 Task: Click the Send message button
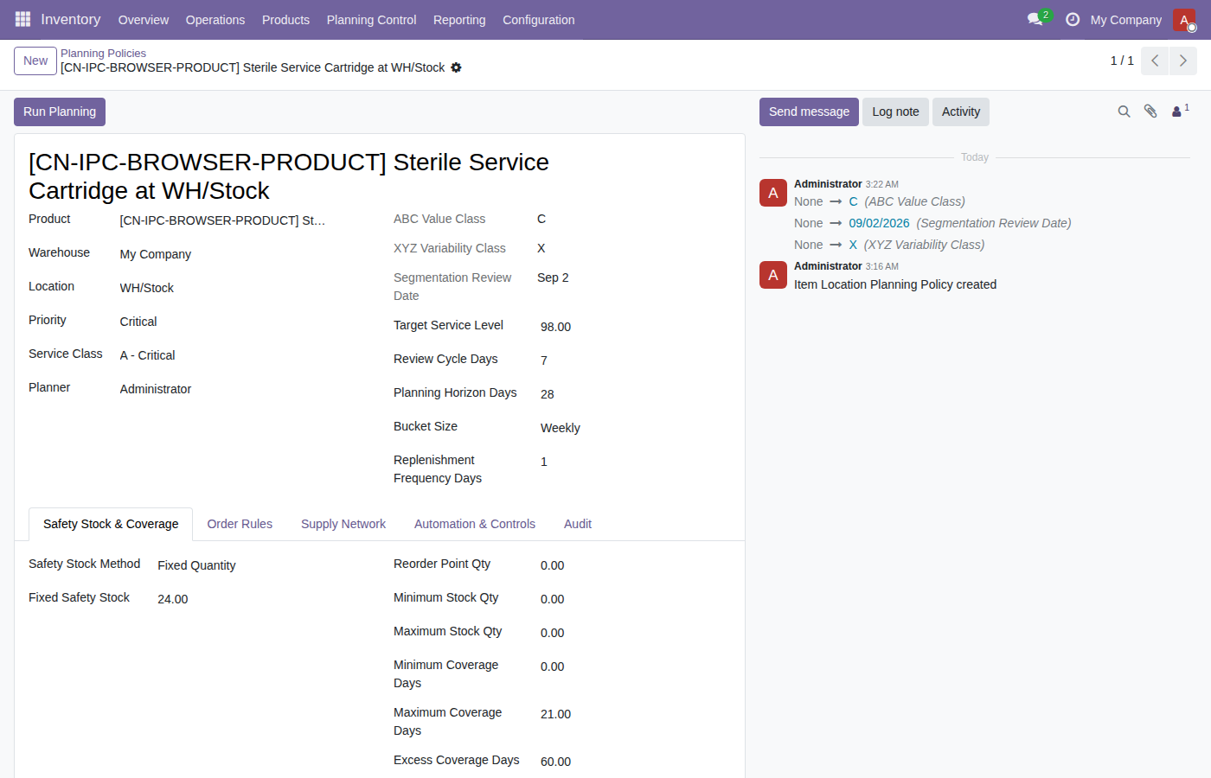[x=809, y=112]
